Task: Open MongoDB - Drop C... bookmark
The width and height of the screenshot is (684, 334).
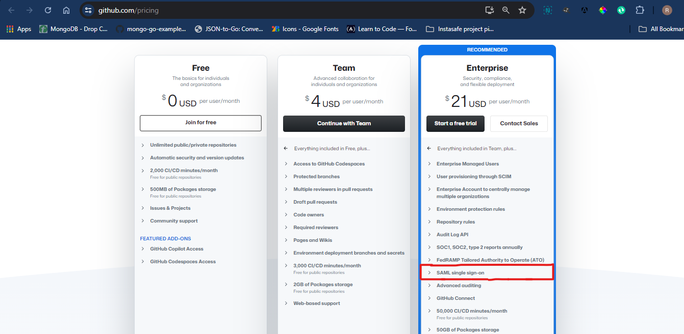Action: [x=73, y=29]
